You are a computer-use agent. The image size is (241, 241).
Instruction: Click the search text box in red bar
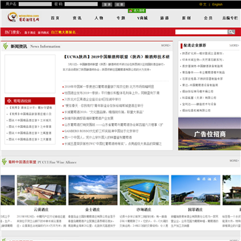click(202, 32)
